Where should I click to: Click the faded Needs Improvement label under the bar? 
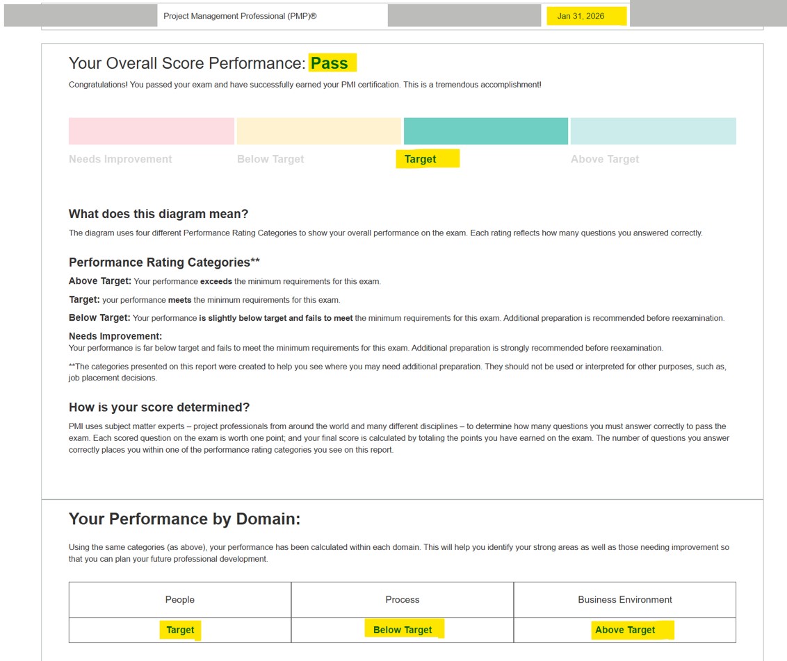(x=120, y=159)
